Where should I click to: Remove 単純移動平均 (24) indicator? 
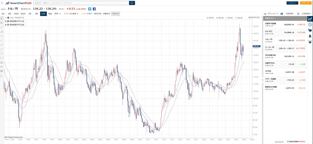click(x=6, y=25)
